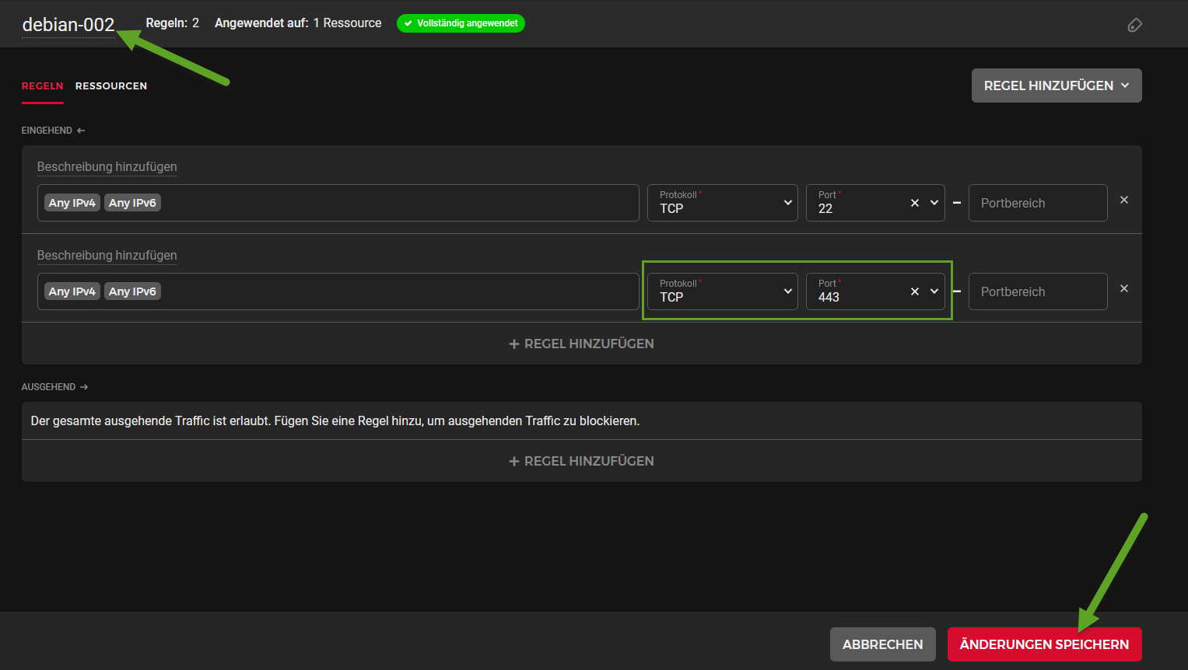
Task: Switch to the Ressourcen tab
Action: [x=111, y=86]
